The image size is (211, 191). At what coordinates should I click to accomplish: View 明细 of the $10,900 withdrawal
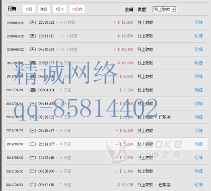pos(198,63)
